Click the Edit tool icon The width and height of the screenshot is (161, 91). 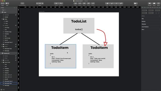coord(75,3)
